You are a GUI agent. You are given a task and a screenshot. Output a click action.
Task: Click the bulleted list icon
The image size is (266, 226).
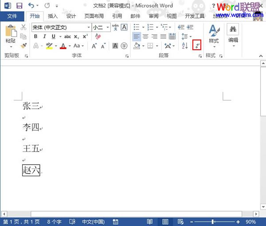click(137, 28)
